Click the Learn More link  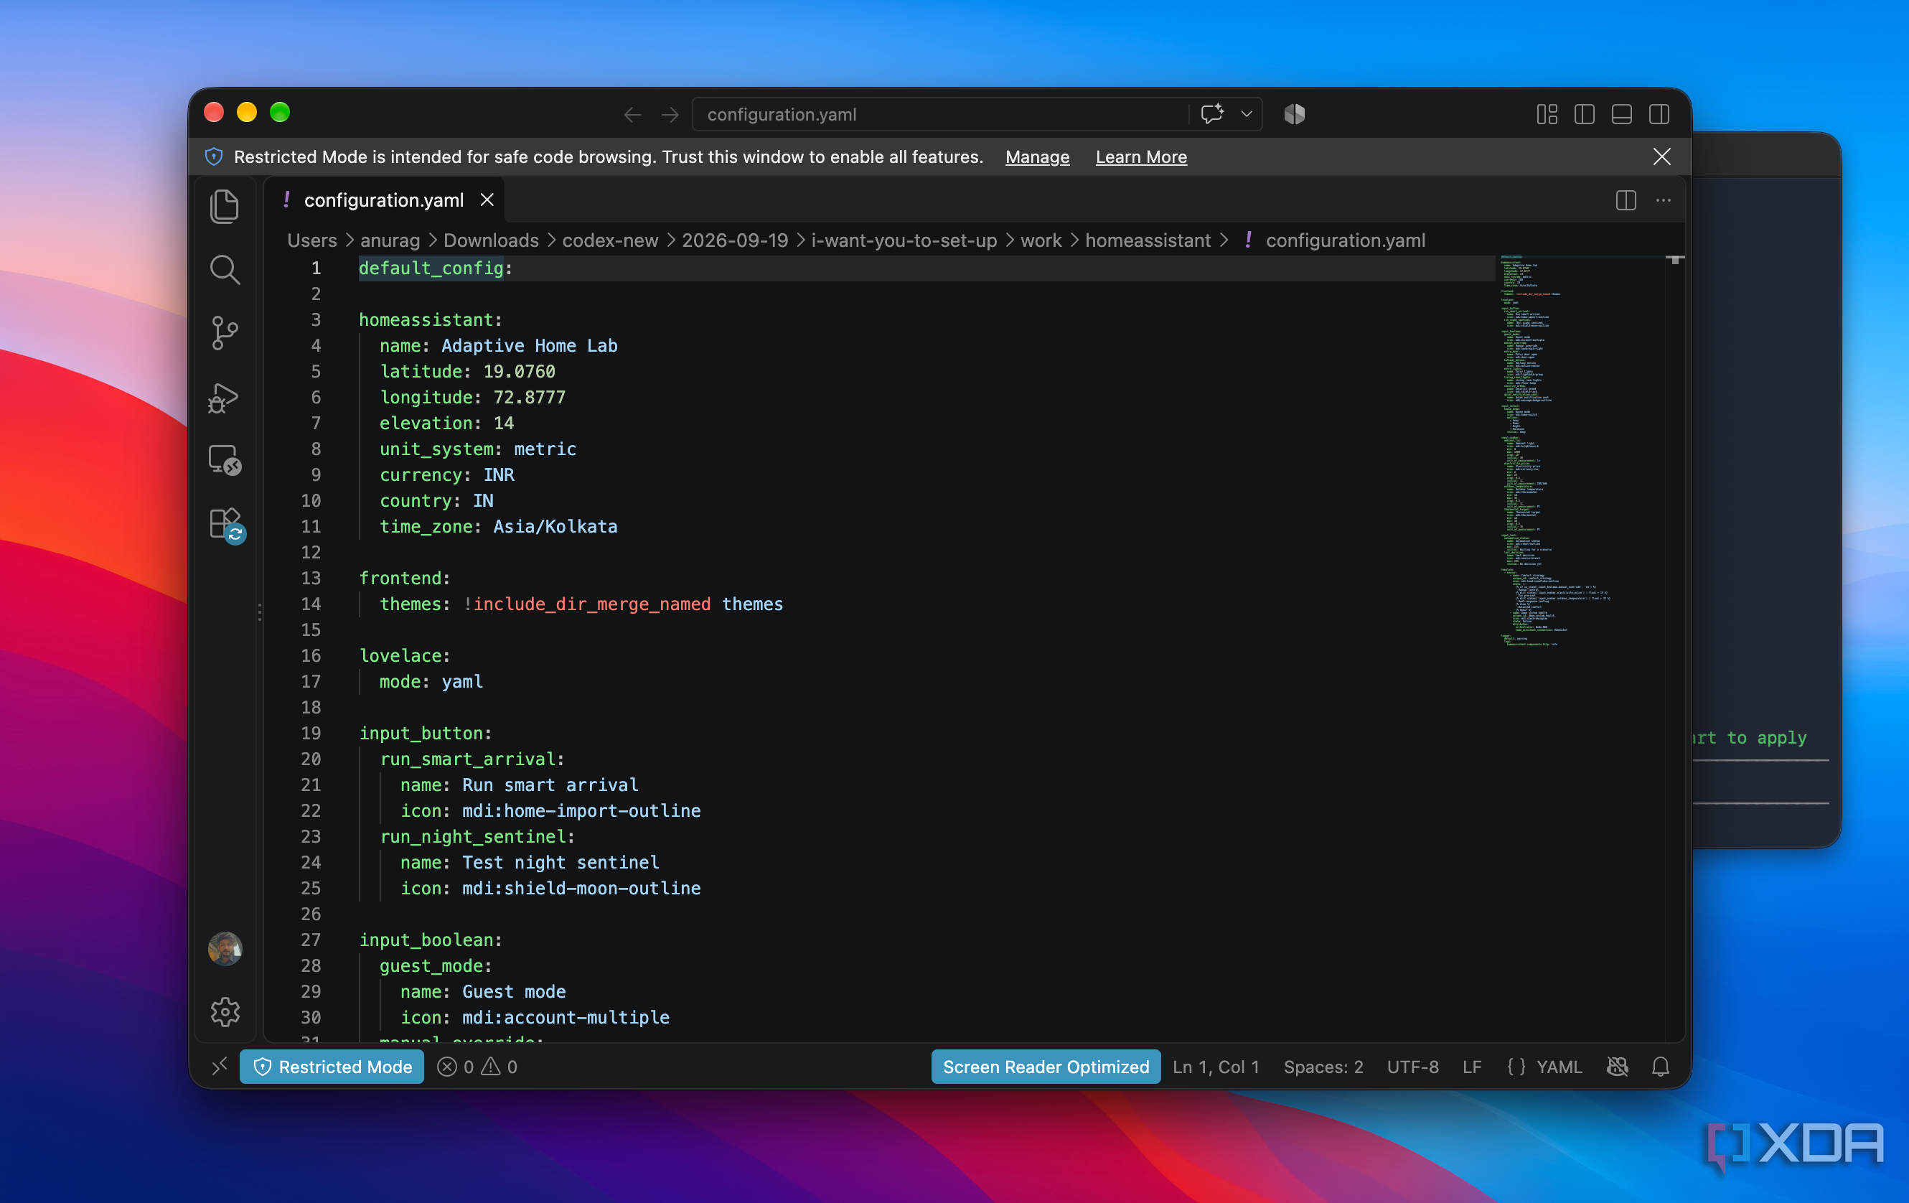(1141, 157)
